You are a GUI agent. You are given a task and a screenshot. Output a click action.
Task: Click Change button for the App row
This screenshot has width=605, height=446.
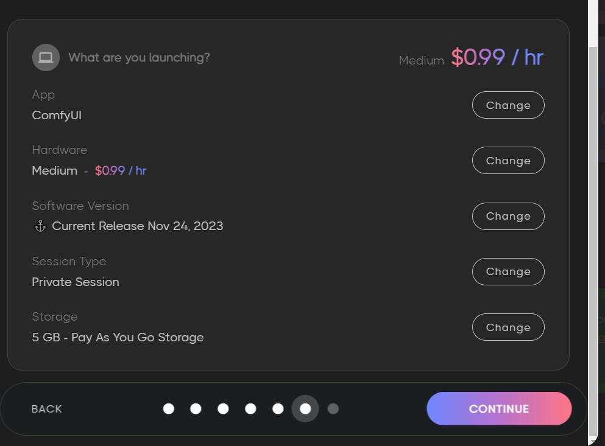pos(508,105)
